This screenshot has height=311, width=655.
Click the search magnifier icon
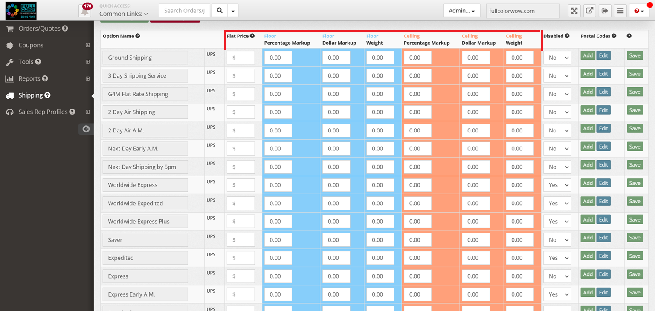pyautogui.click(x=220, y=11)
